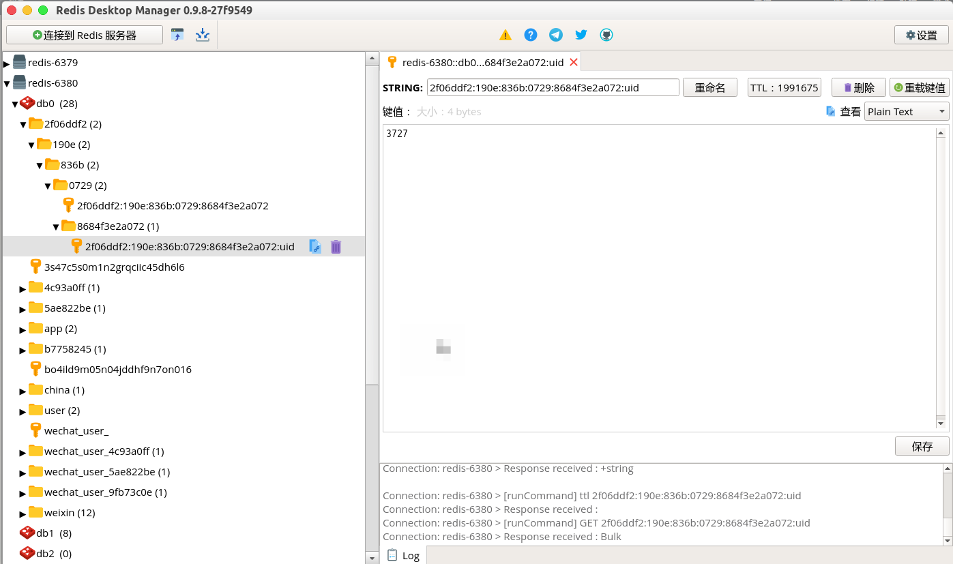Open the yellow warning triangle icon
Image resolution: width=953 pixels, height=564 pixels.
[505, 35]
